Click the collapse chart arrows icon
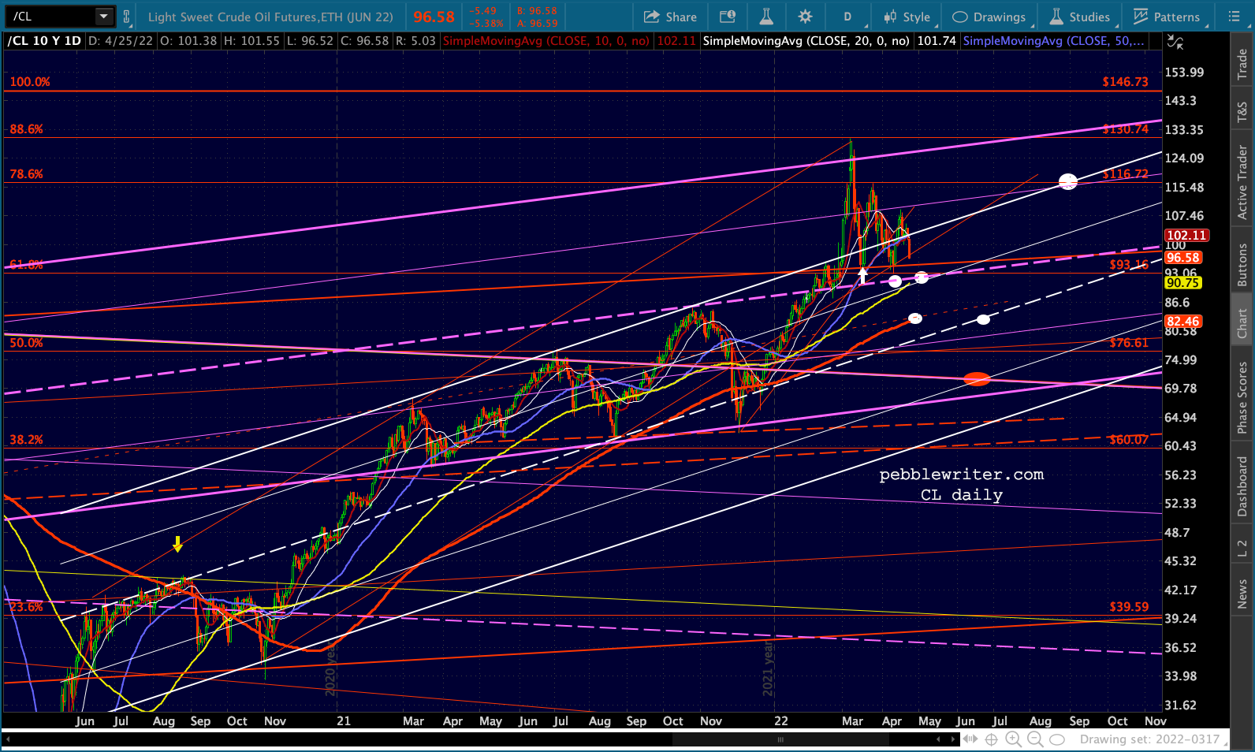 pyautogui.click(x=1175, y=43)
